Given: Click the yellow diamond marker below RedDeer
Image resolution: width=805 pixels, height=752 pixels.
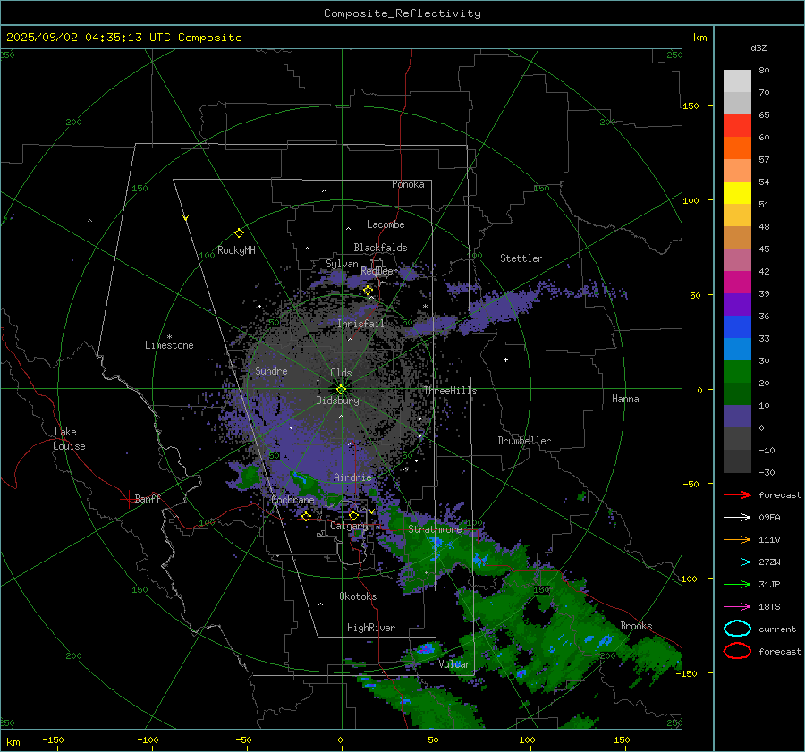Looking at the screenshot, I should [368, 291].
